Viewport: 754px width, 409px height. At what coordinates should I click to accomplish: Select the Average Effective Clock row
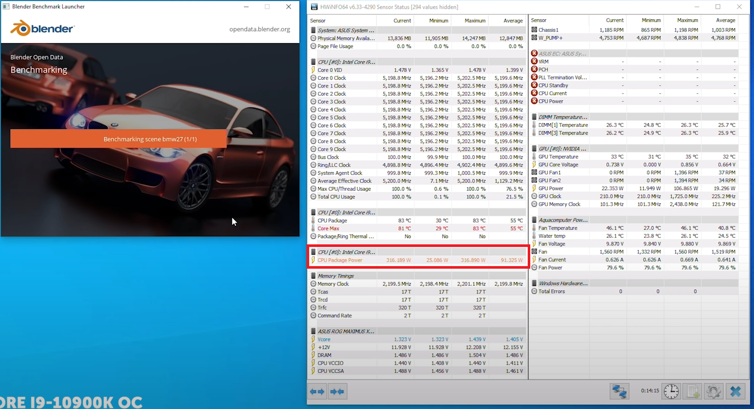point(417,181)
